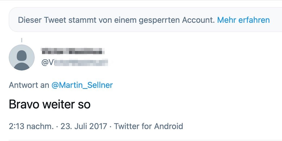
Task: Open the "Mehr erfahren" link
Action: point(243,20)
